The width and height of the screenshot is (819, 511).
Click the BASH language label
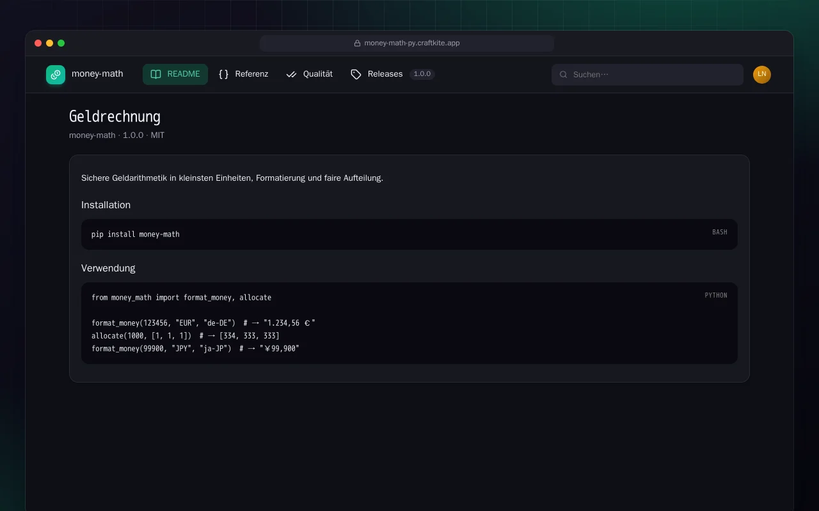pyautogui.click(x=720, y=233)
